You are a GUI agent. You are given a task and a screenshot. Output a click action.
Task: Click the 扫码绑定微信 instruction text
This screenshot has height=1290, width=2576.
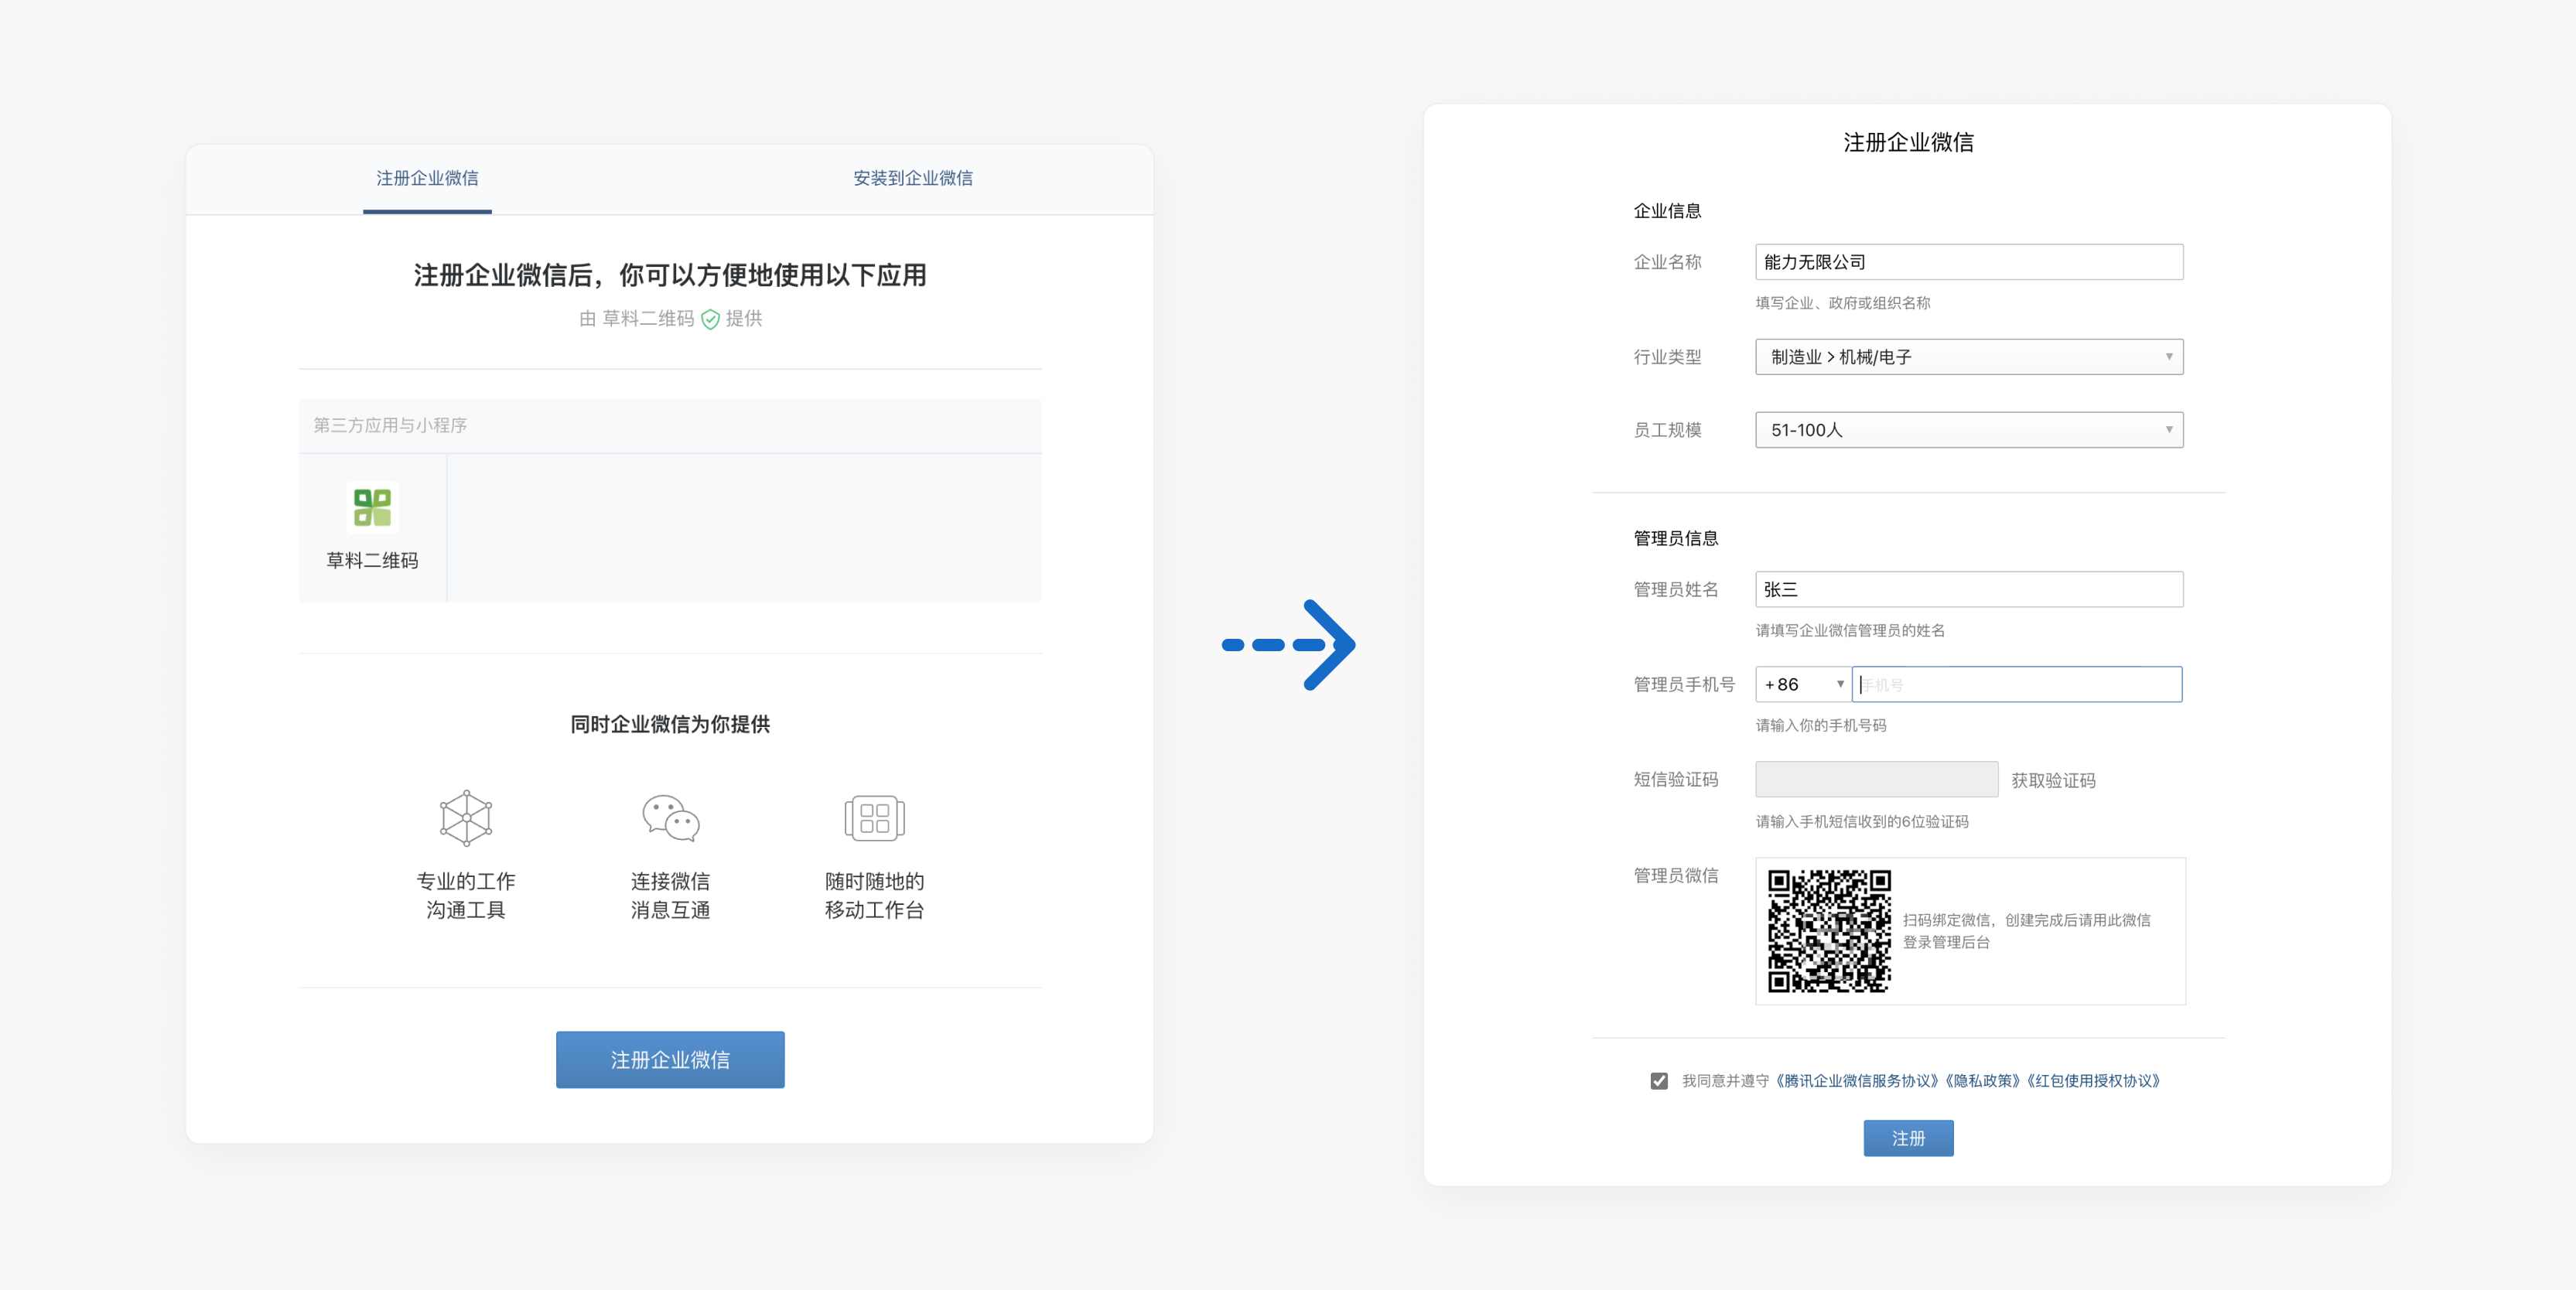coord(2027,931)
